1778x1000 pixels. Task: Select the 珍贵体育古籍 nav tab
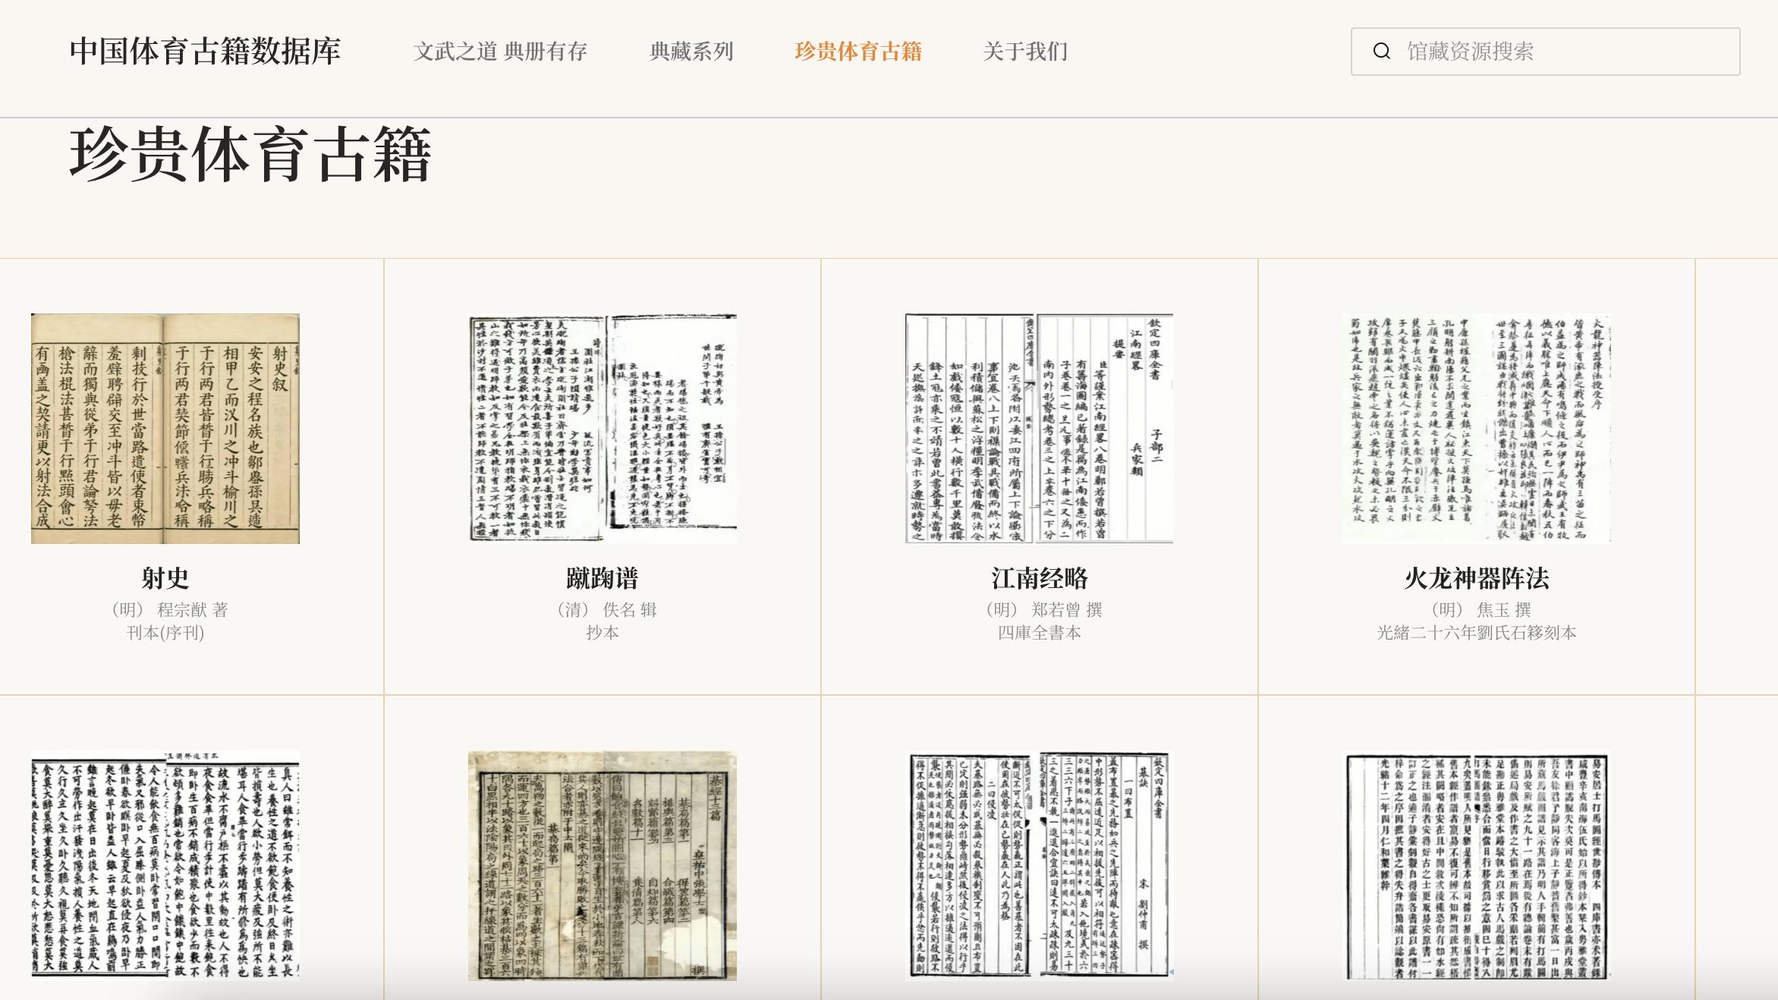click(858, 52)
